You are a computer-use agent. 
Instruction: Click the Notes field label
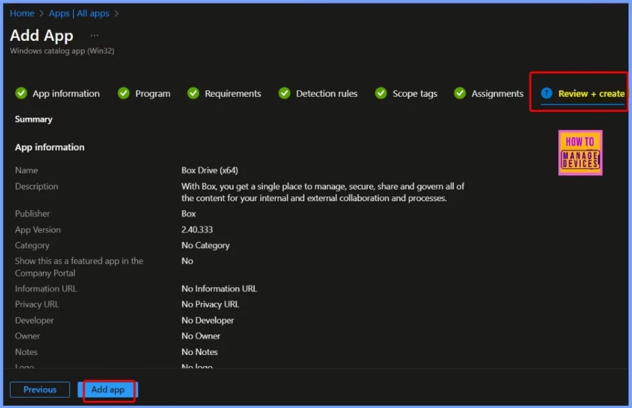[x=26, y=352]
